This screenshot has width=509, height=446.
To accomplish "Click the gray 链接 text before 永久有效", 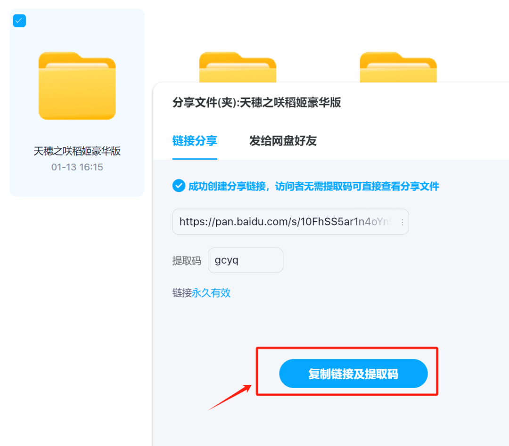I will 182,293.
